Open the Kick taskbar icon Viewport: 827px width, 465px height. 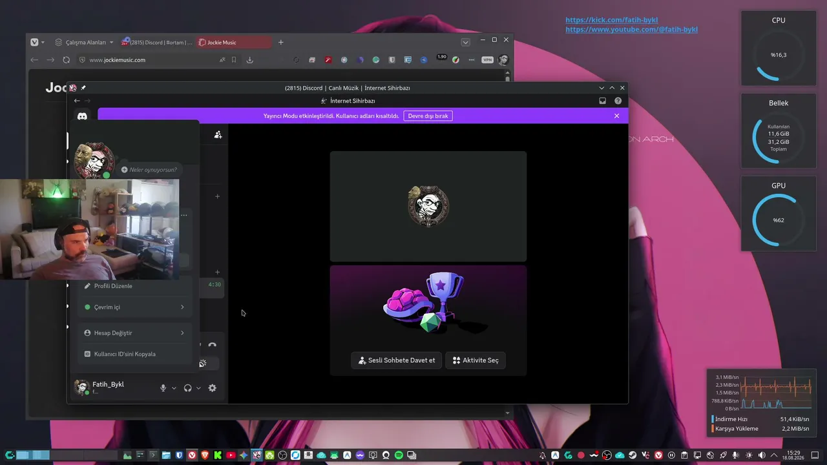pos(218,455)
